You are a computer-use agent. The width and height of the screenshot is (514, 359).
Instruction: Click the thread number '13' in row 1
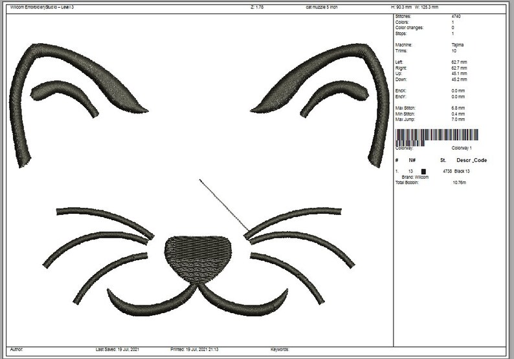click(x=410, y=171)
